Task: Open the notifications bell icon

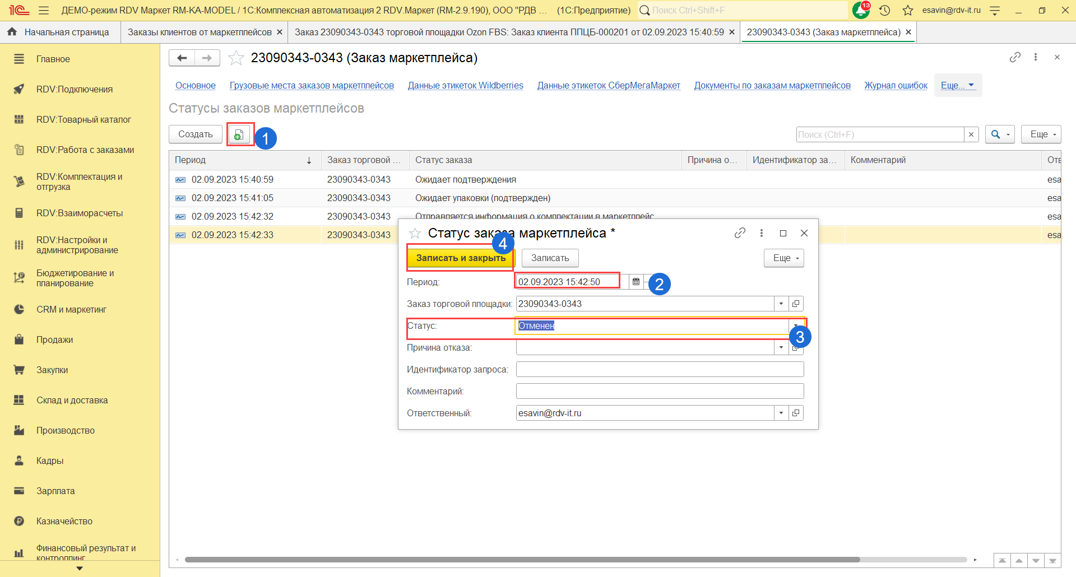Action: pyautogui.click(x=860, y=10)
